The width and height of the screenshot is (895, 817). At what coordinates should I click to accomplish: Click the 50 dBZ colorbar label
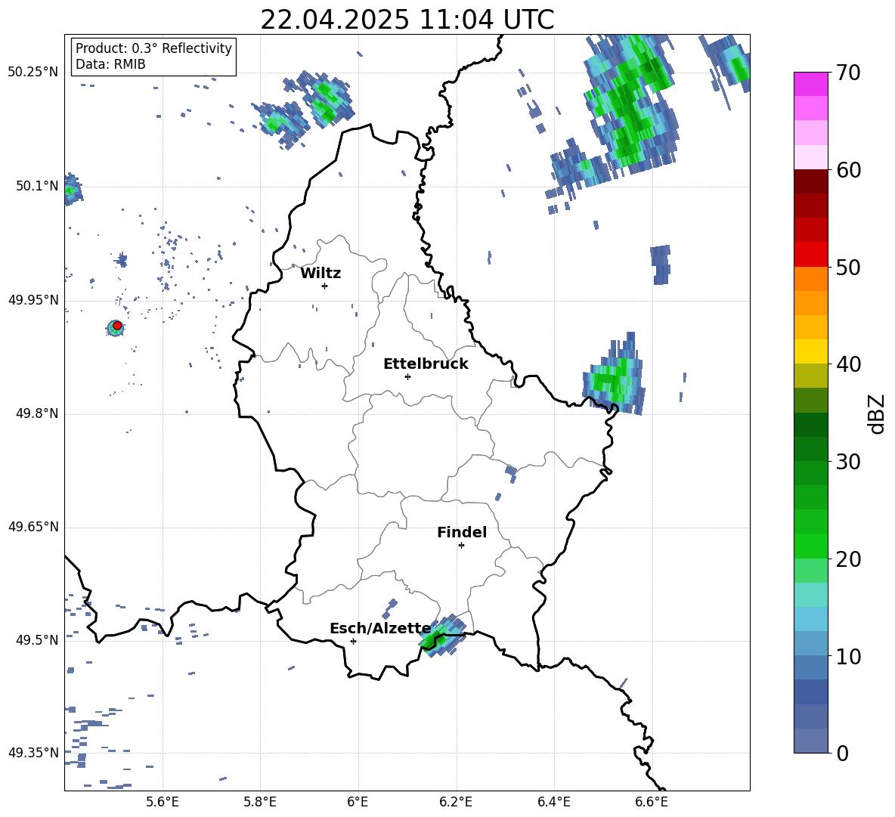point(848,267)
